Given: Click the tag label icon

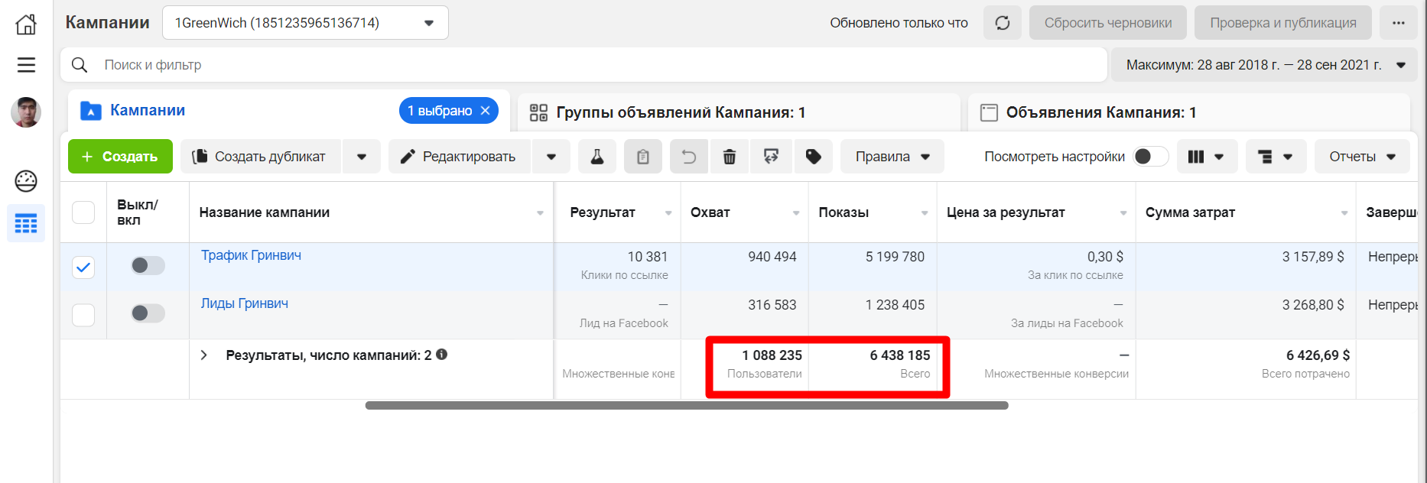Looking at the screenshot, I should pos(814,157).
